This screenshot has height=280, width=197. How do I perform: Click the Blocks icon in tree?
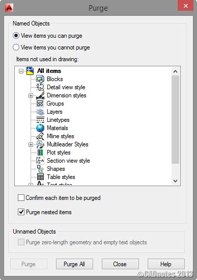click(x=40, y=79)
